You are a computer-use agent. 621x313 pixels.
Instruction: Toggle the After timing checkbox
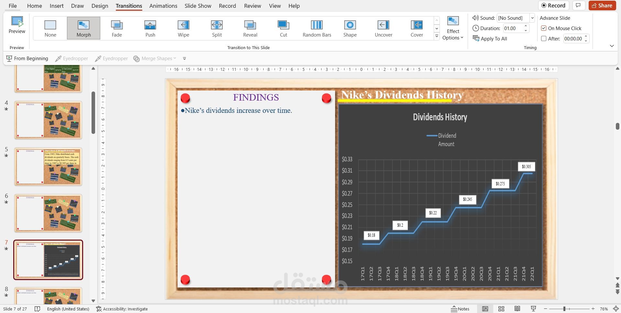544,38
